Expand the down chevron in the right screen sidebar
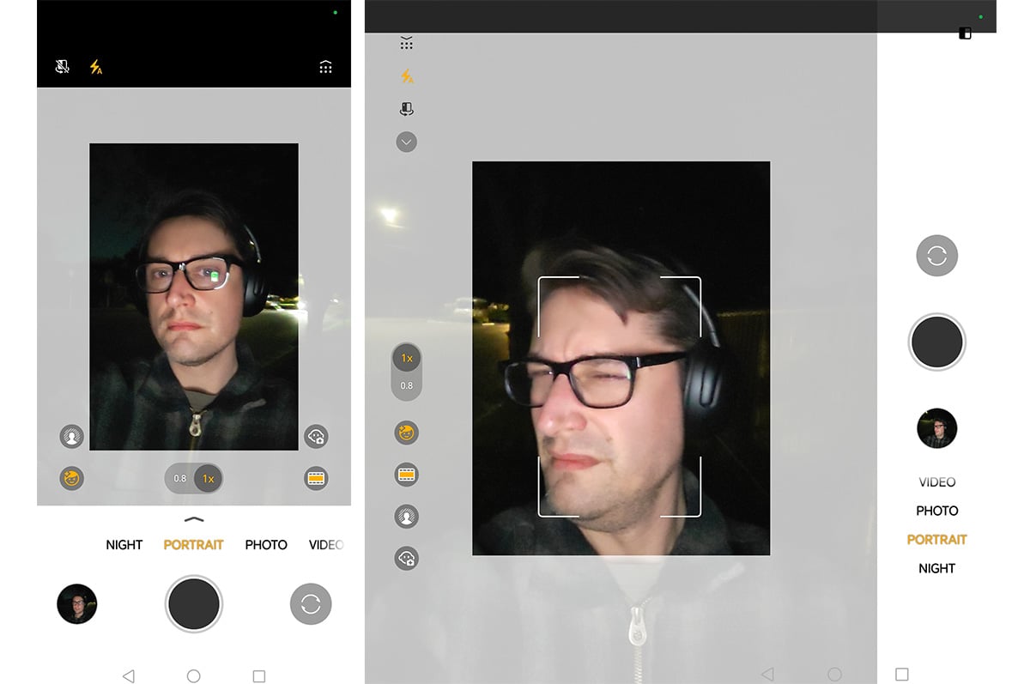The image size is (1030, 684). coord(407,142)
